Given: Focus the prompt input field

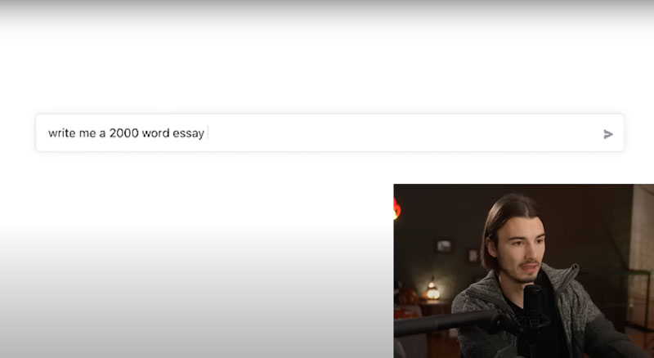Looking at the screenshot, I should (x=329, y=132).
